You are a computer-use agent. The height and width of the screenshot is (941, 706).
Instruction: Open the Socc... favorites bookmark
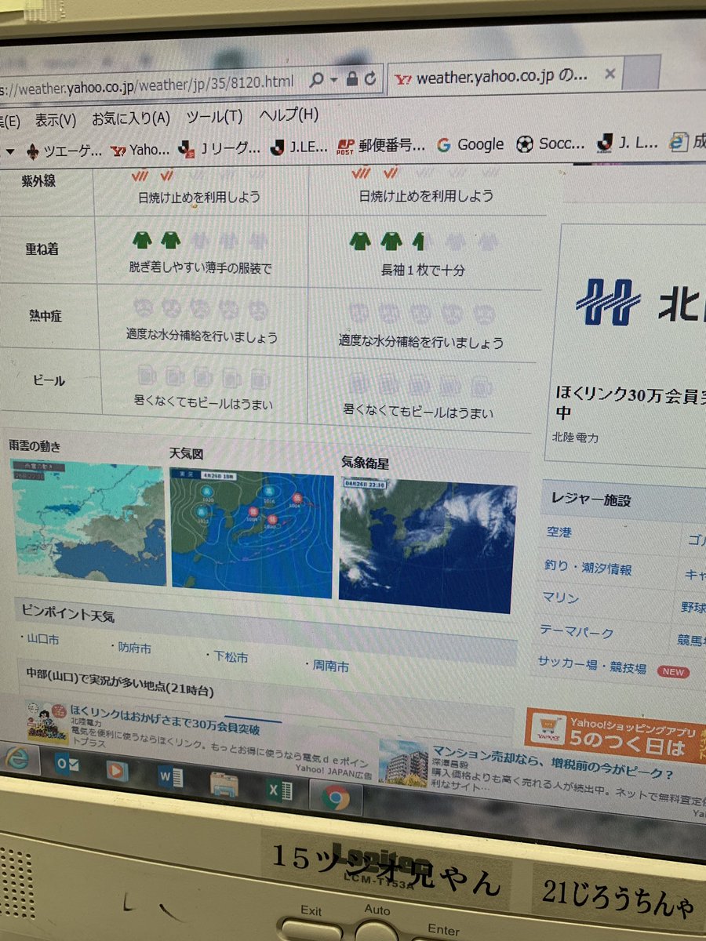pyautogui.click(x=551, y=144)
